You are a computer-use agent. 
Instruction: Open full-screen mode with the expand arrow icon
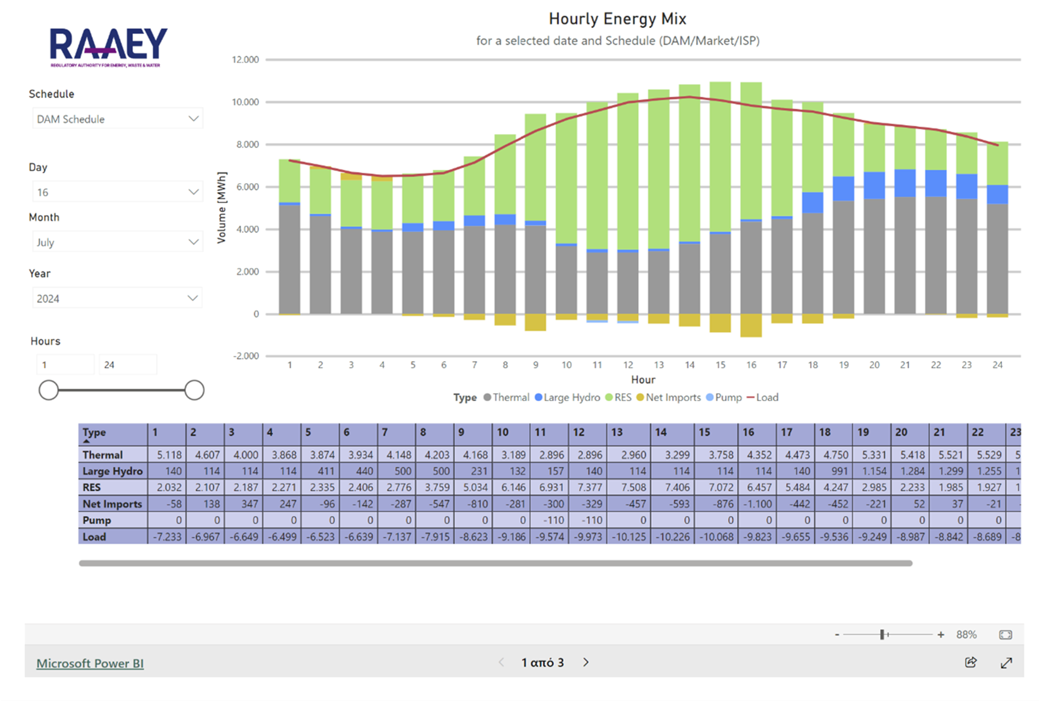pyautogui.click(x=1006, y=662)
